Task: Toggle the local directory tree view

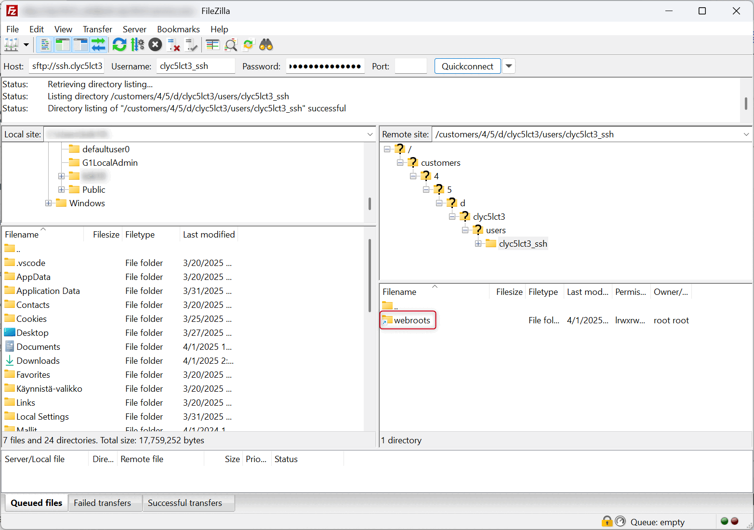Action: (63, 45)
